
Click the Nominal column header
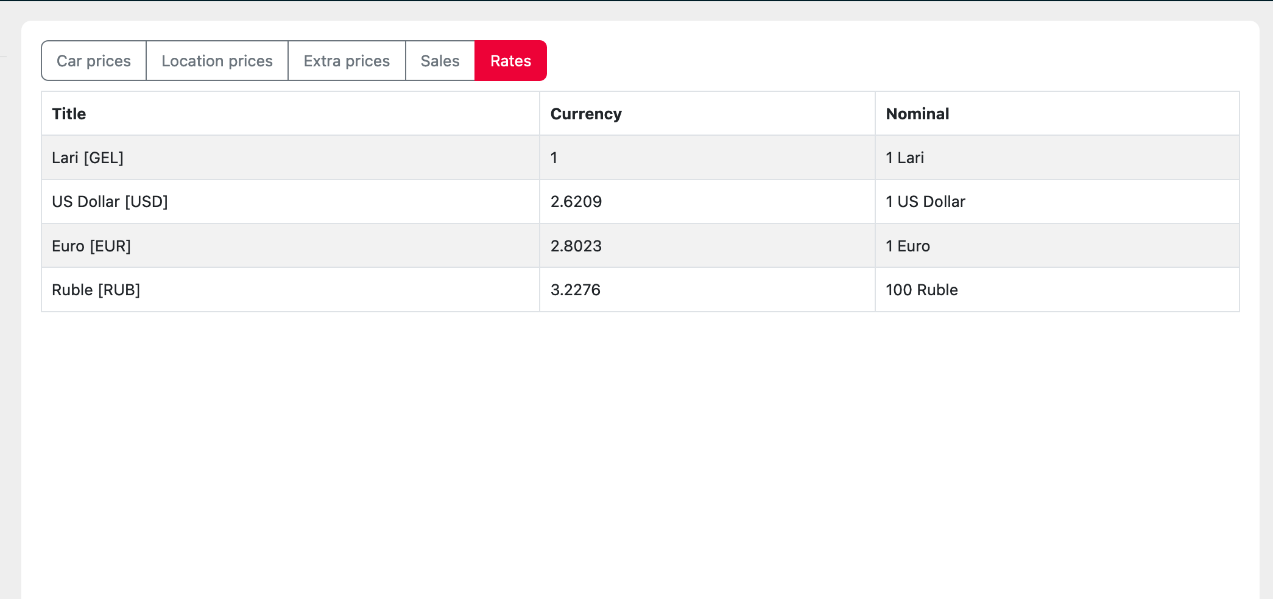[917, 114]
